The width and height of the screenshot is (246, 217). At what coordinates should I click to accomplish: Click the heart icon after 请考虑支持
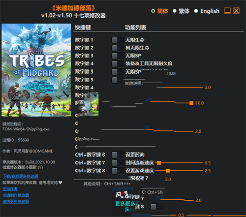(x=61, y=183)
